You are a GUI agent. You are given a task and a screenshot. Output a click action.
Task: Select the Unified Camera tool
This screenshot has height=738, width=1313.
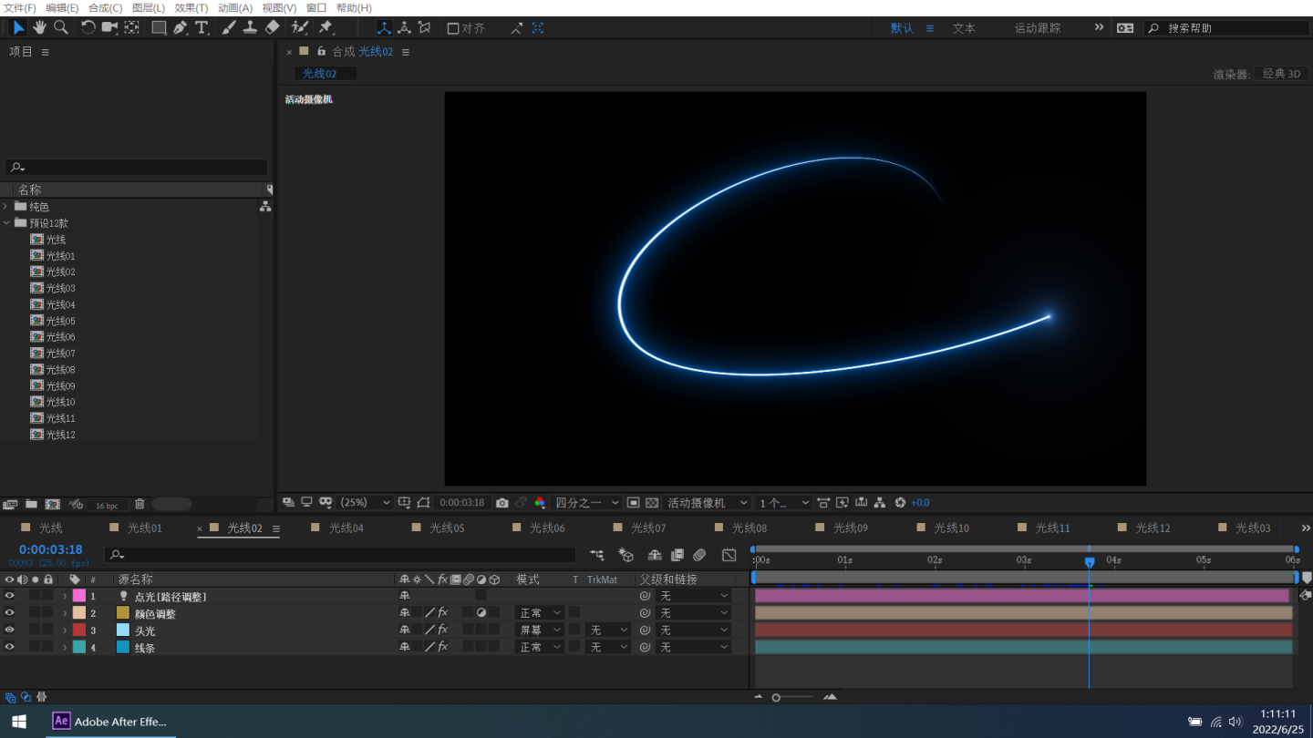click(110, 28)
